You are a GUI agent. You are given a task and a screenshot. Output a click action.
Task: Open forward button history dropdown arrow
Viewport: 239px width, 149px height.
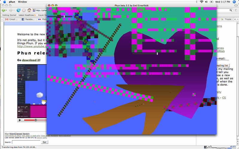(x=14, y=10)
